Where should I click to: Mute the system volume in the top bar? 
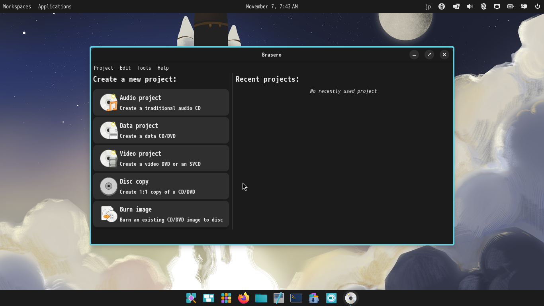click(470, 6)
